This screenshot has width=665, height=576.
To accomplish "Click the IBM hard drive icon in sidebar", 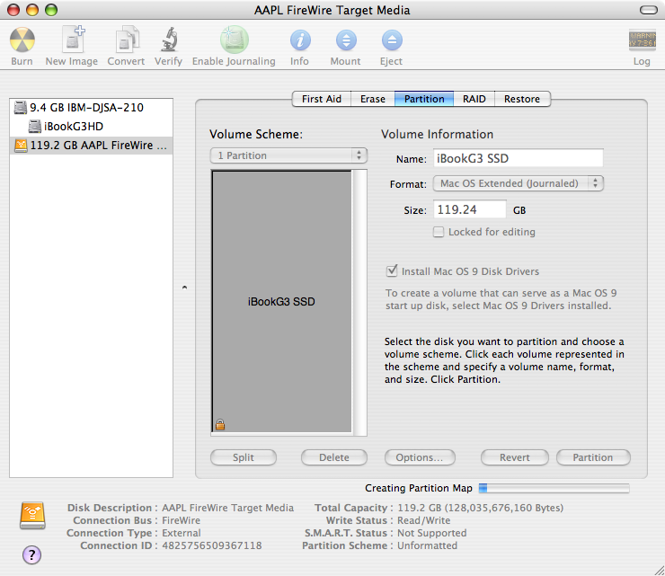I will pos(21,108).
